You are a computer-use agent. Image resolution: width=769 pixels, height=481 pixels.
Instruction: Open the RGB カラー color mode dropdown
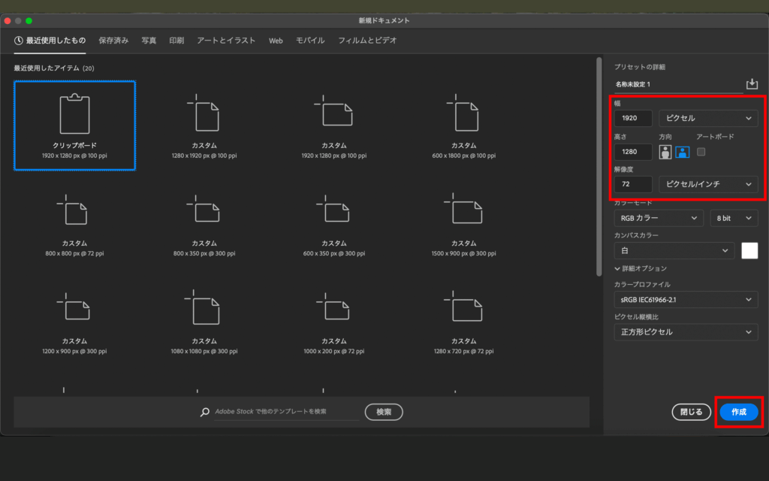click(658, 218)
